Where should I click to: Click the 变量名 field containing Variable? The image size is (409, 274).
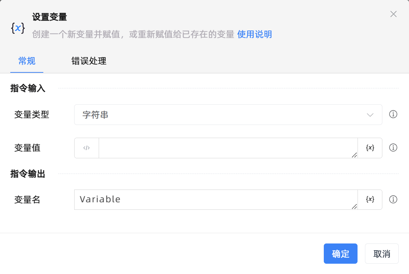pyautogui.click(x=215, y=199)
